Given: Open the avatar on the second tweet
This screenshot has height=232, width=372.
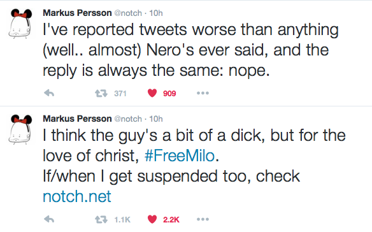Looking at the screenshot, I should [20, 129].
